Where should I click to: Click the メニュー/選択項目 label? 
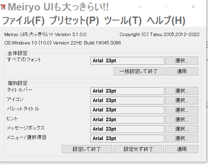coord(27,137)
